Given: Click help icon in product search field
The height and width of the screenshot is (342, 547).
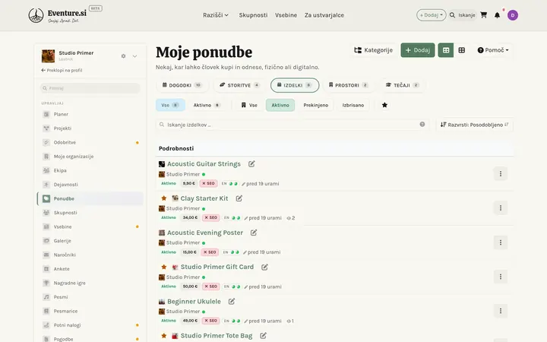Looking at the screenshot, I should tap(422, 124).
